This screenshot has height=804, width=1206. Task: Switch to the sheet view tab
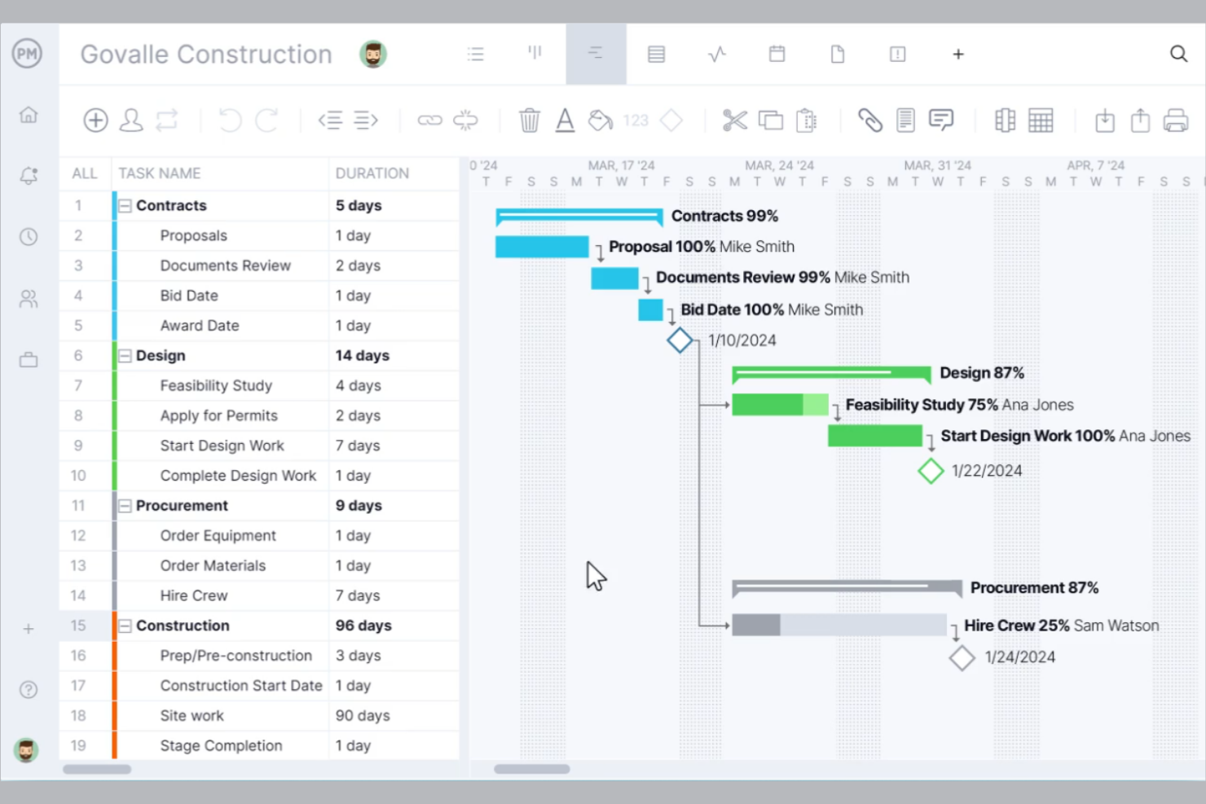pos(656,54)
